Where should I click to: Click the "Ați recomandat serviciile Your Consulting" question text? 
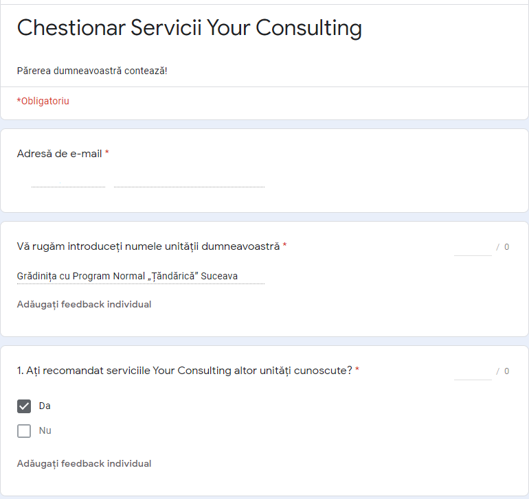pos(184,371)
